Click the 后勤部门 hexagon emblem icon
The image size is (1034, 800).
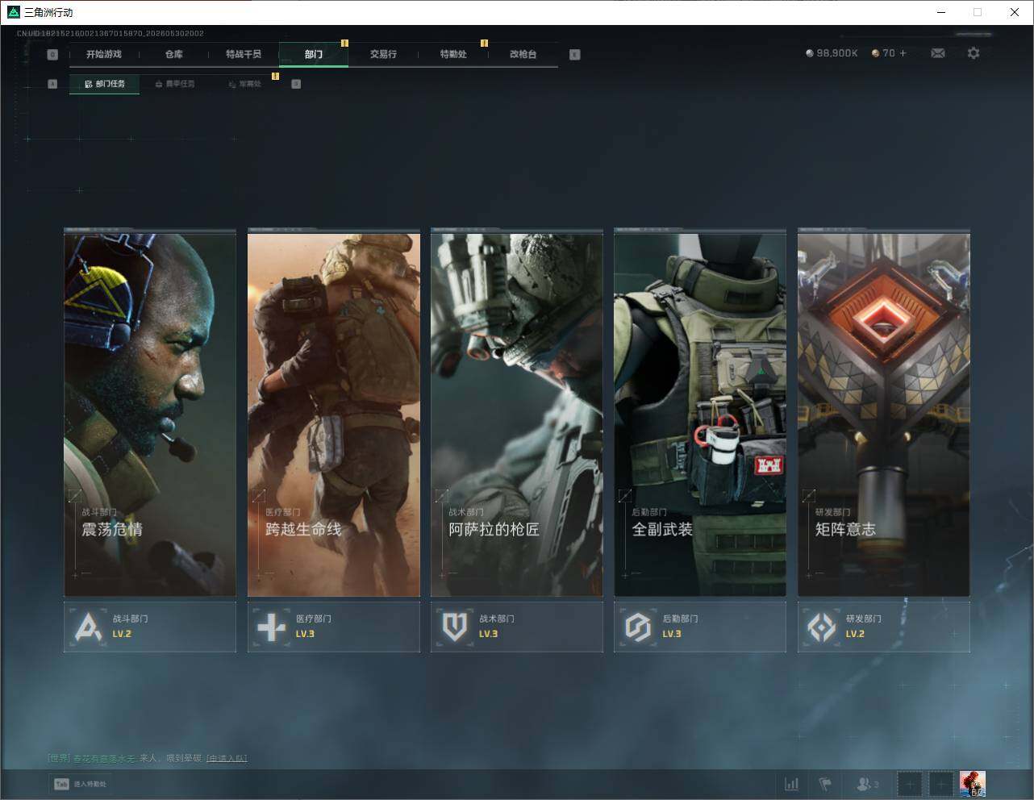[638, 627]
